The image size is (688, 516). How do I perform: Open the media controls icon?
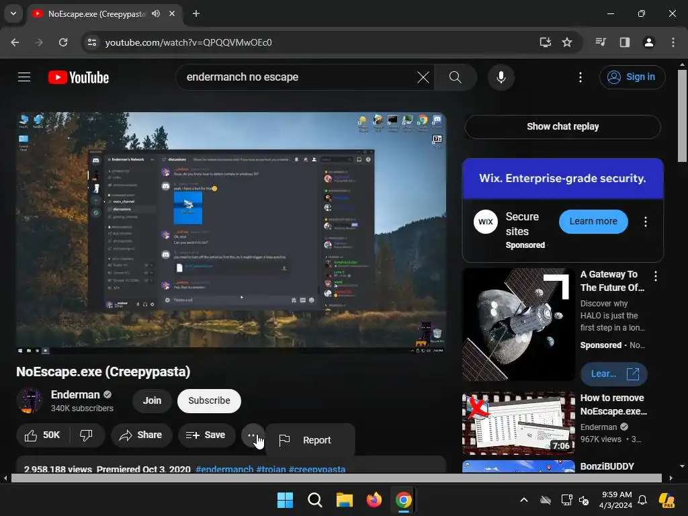[x=601, y=42]
